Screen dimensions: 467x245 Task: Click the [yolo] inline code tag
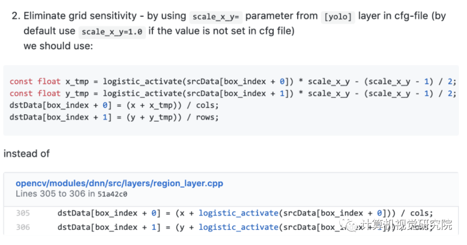pyautogui.click(x=338, y=17)
